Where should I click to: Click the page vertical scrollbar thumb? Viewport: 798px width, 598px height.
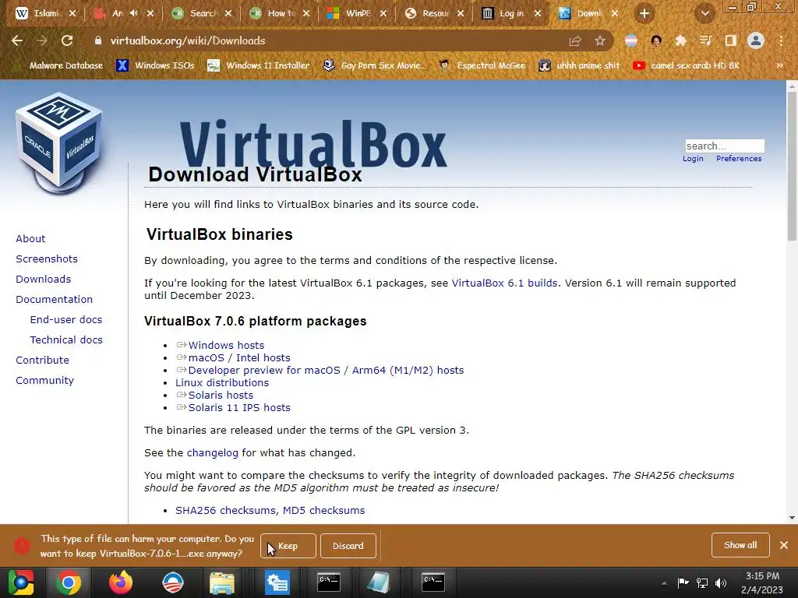pyautogui.click(x=792, y=167)
